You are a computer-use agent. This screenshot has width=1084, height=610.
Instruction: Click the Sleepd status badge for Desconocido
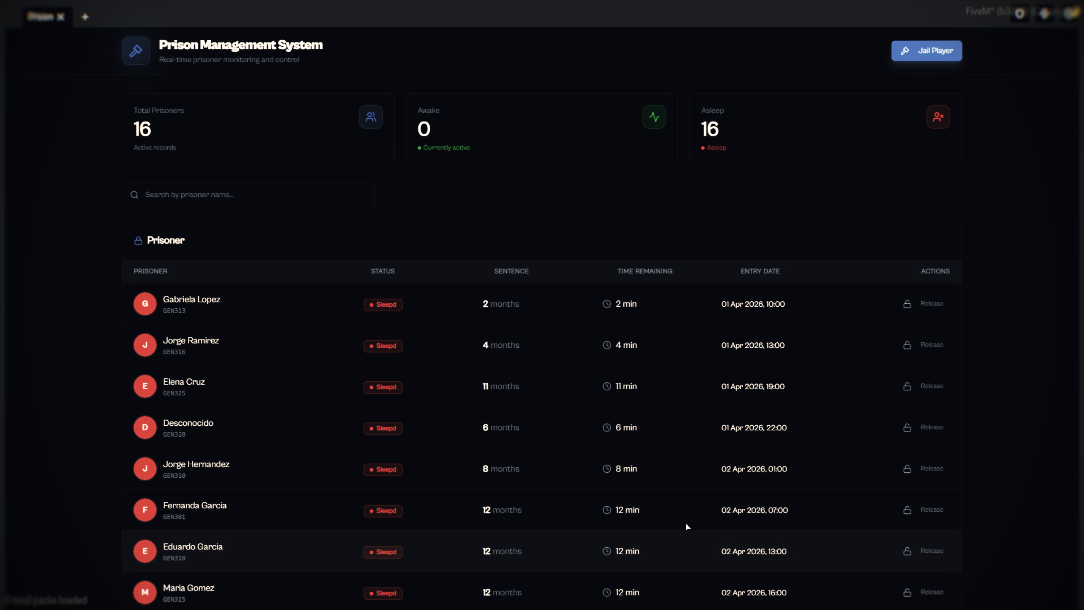[383, 428]
